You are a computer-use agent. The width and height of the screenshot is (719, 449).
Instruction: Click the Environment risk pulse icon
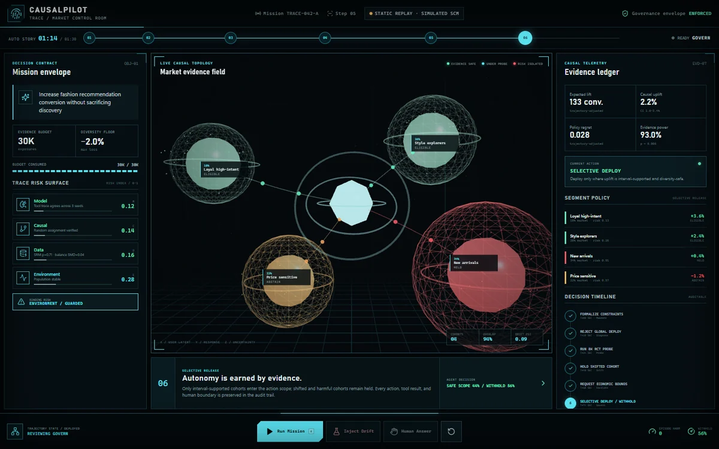coord(23,278)
